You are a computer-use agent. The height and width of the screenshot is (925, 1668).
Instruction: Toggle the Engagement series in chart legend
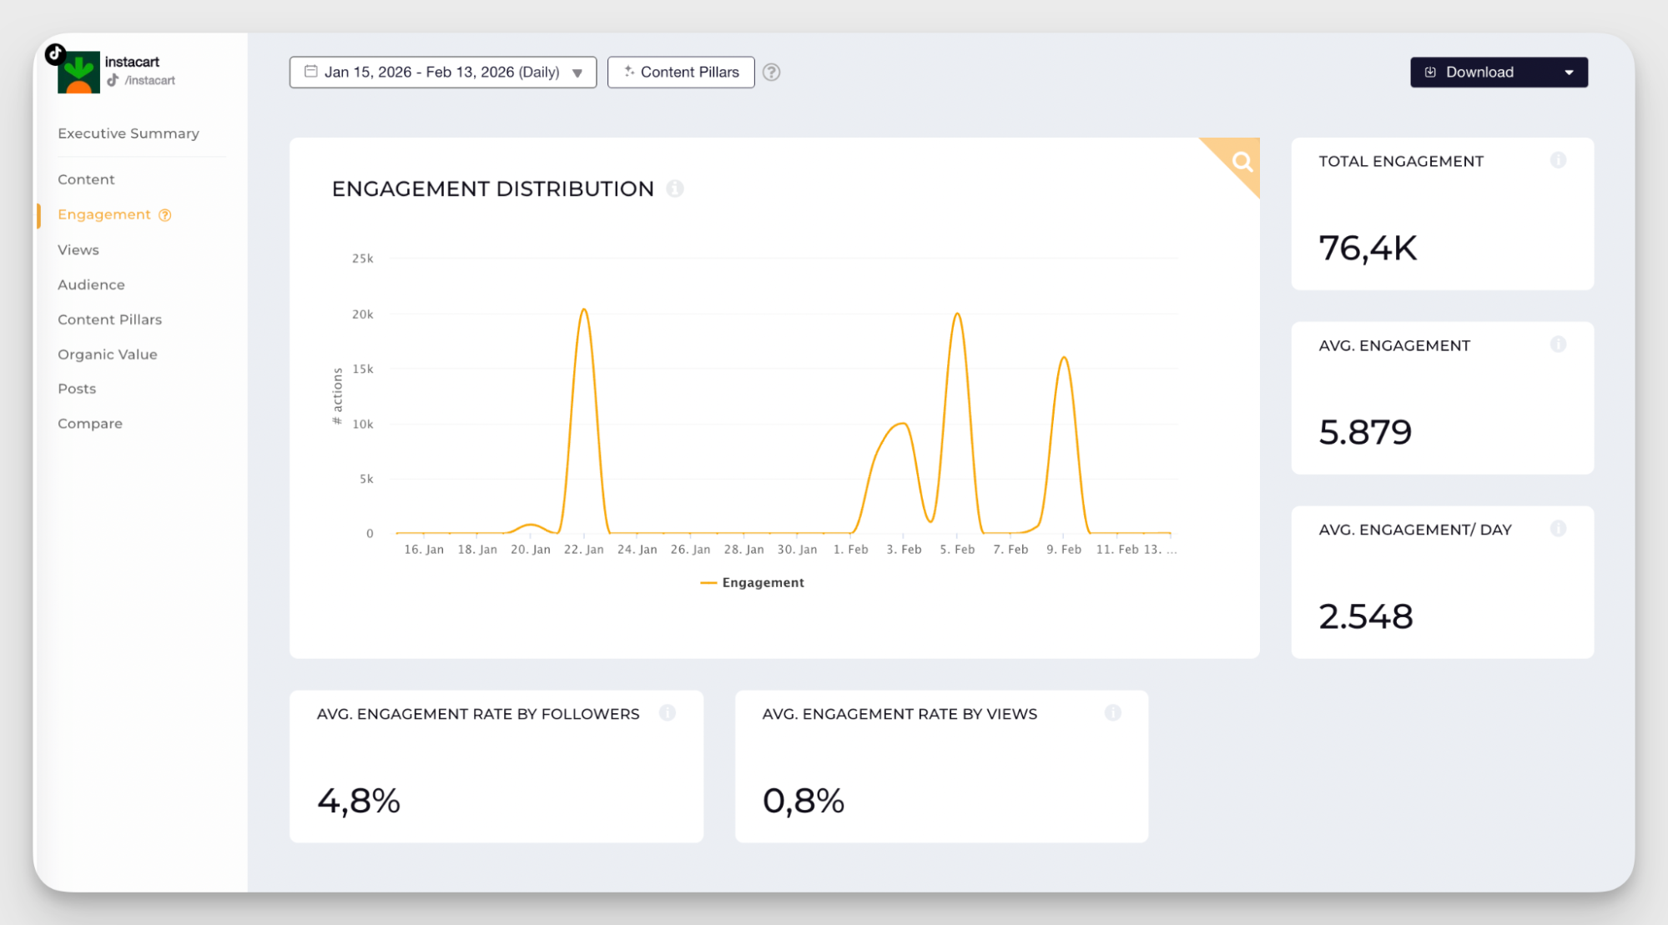tap(752, 582)
